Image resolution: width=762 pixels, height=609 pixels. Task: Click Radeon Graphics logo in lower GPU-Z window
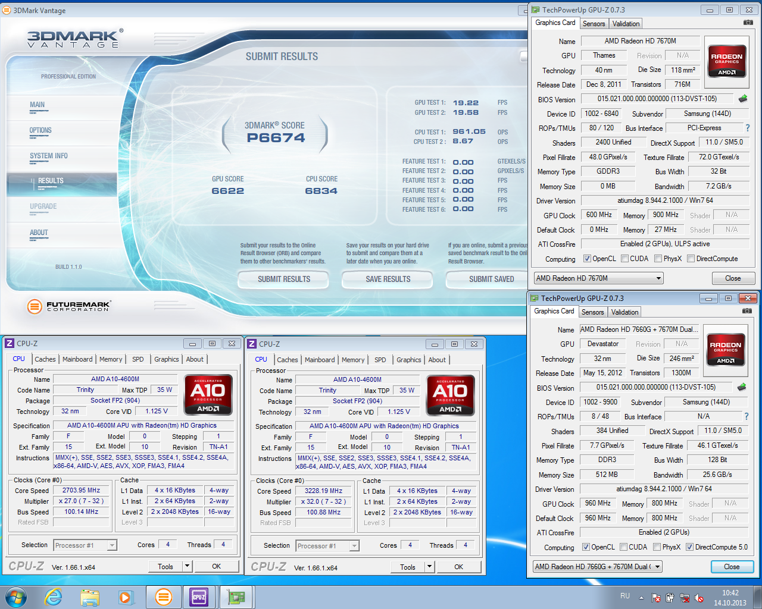pos(726,349)
